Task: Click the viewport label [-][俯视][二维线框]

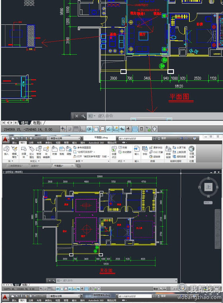Action: click(x=13, y=172)
